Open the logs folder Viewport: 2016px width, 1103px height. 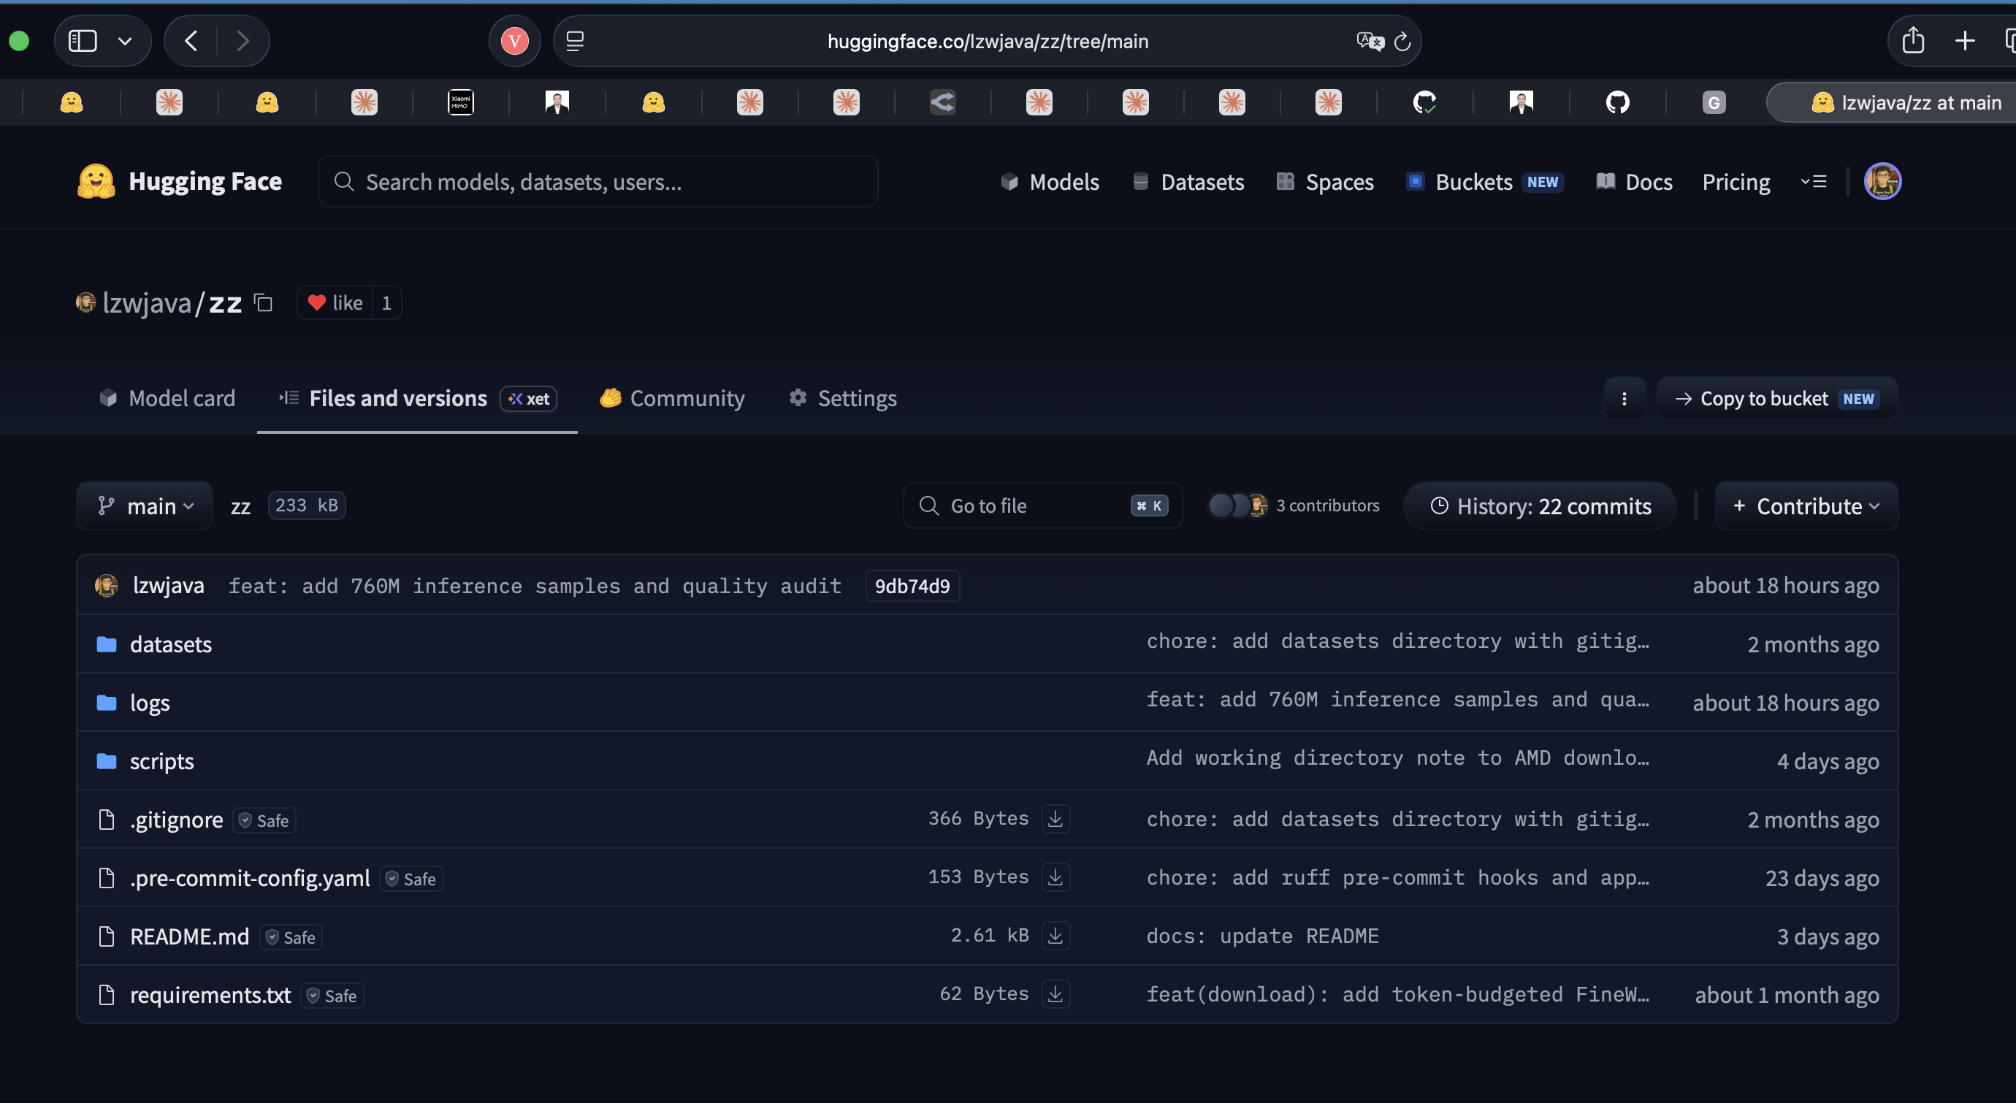150,702
